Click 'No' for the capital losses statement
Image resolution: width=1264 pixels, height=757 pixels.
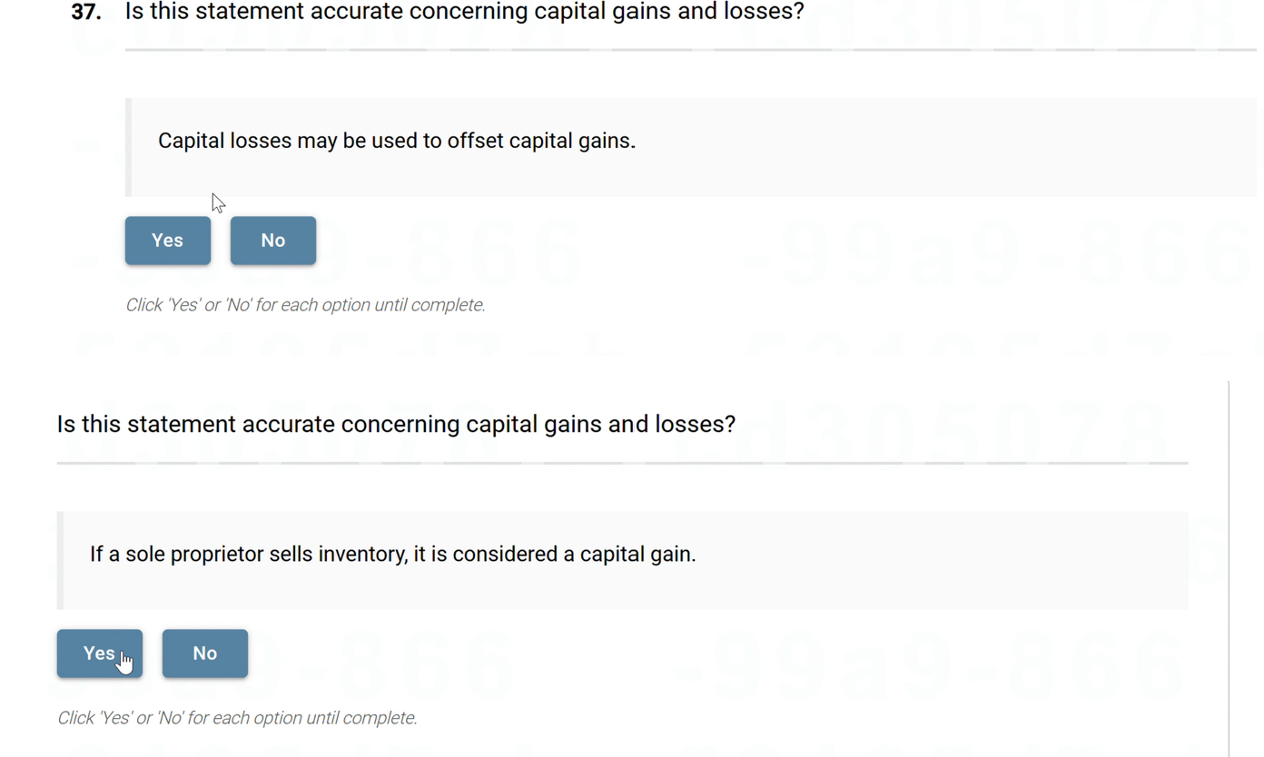click(272, 241)
